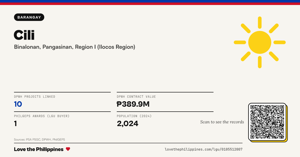Click the blue stripe at the top
300x157 pixels.
click(x=150, y=1)
